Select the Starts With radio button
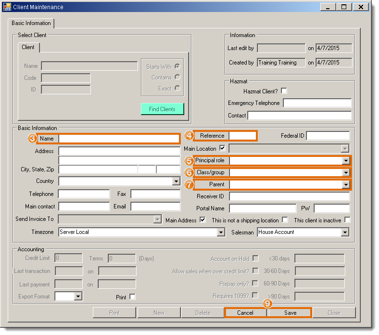Image resolution: width=379 pixels, height=335 pixels. point(177,66)
